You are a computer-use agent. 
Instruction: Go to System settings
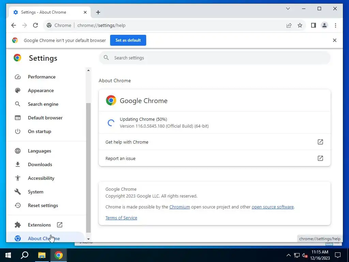click(46, 192)
